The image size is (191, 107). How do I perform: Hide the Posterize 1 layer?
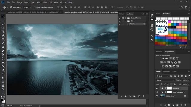click(157, 89)
